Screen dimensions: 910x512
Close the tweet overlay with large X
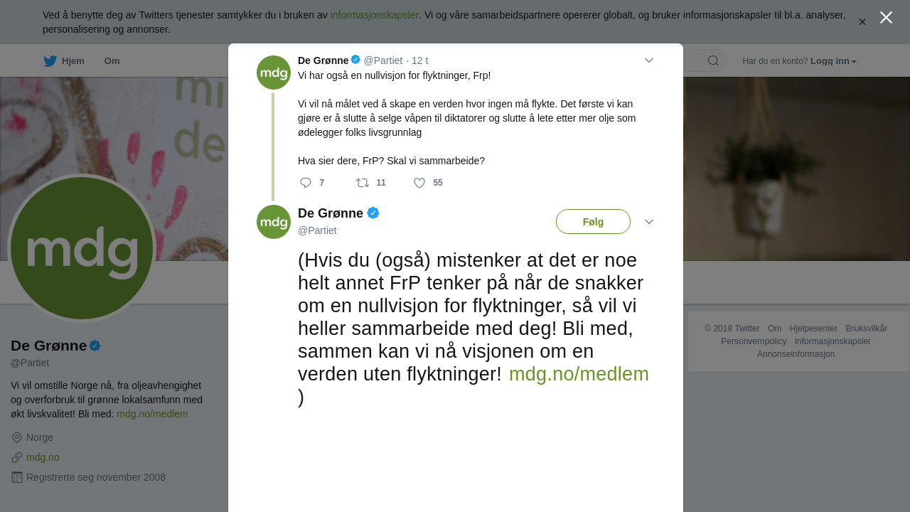point(886,17)
